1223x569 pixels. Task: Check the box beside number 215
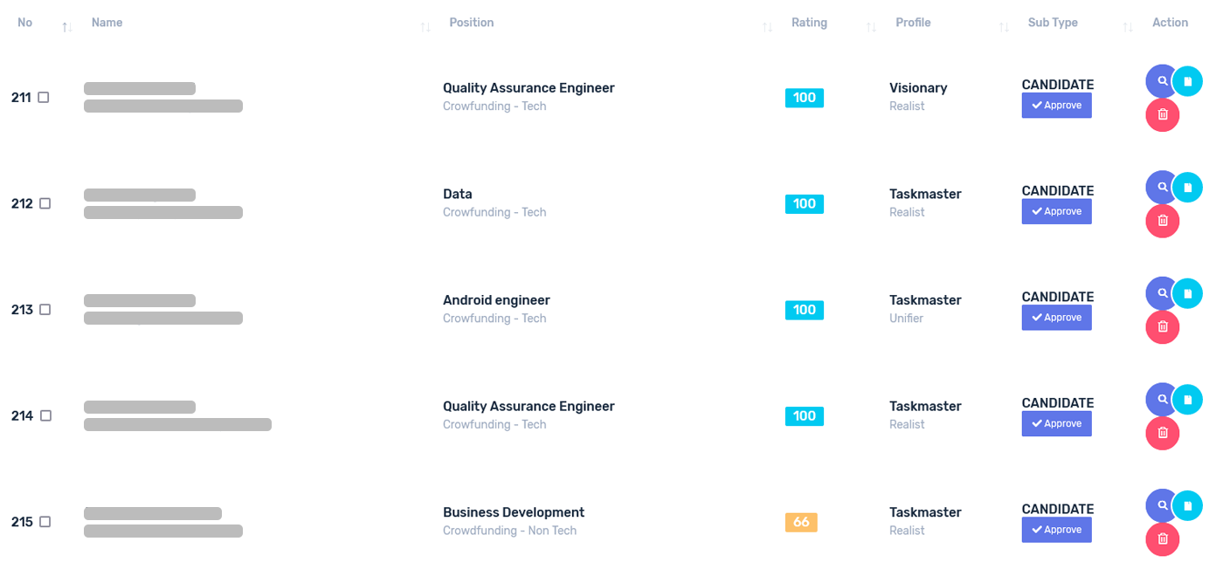(x=45, y=522)
